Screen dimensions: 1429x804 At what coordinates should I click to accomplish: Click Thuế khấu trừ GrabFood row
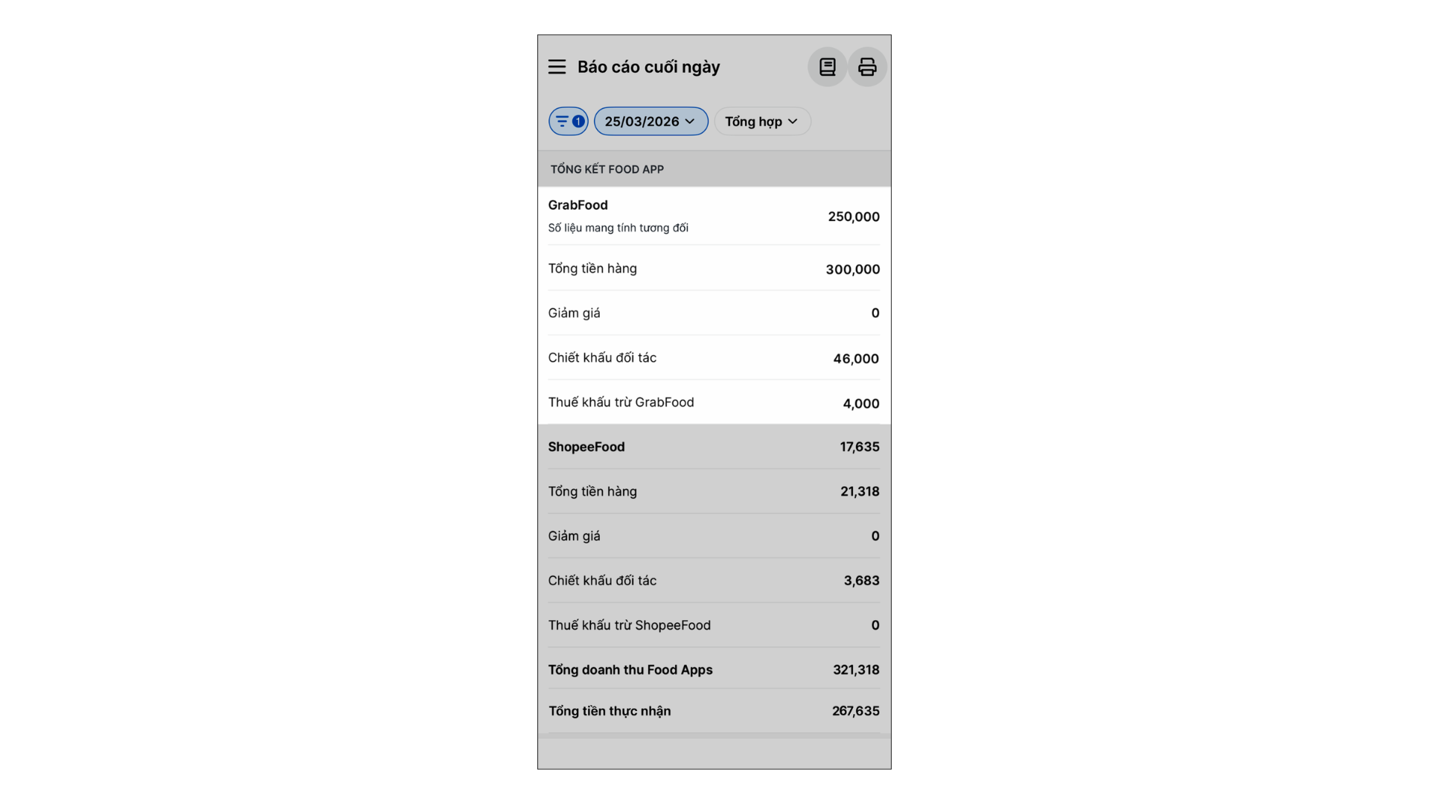tap(714, 403)
